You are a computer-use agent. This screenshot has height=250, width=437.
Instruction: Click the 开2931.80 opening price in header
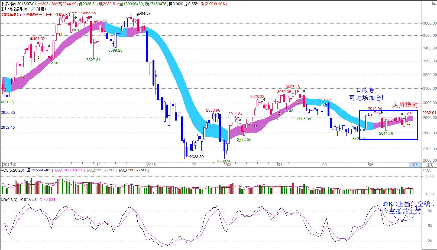(x=48, y=4)
